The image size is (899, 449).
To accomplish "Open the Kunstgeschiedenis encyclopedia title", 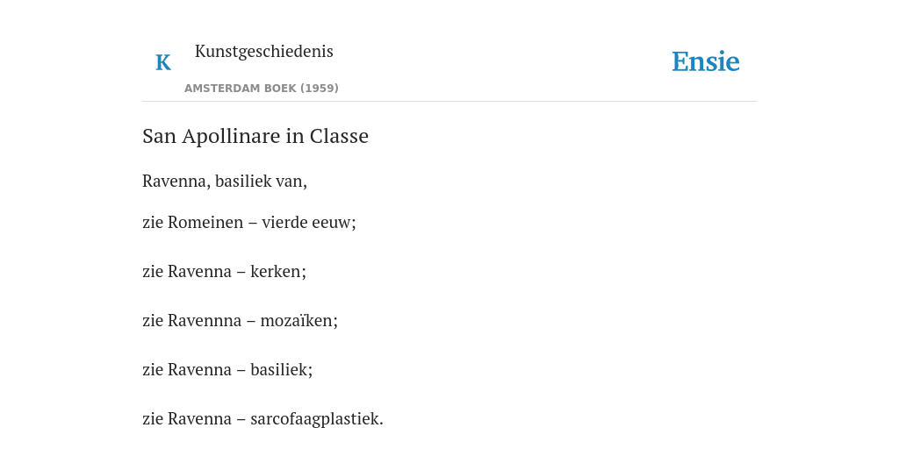I will [x=263, y=51].
